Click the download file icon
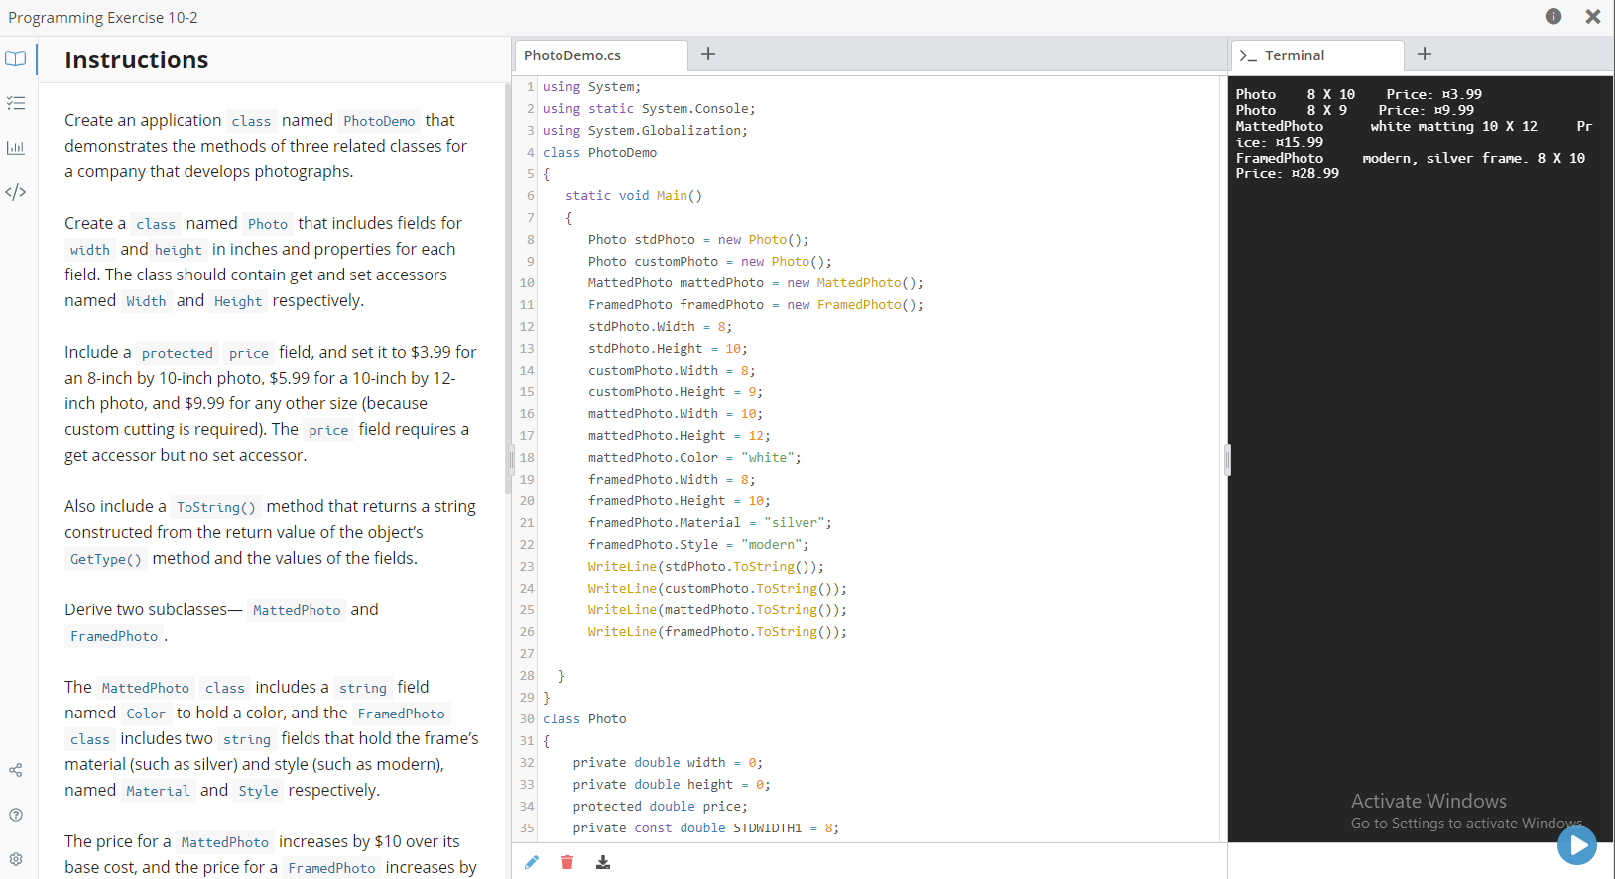 coord(603,862)
